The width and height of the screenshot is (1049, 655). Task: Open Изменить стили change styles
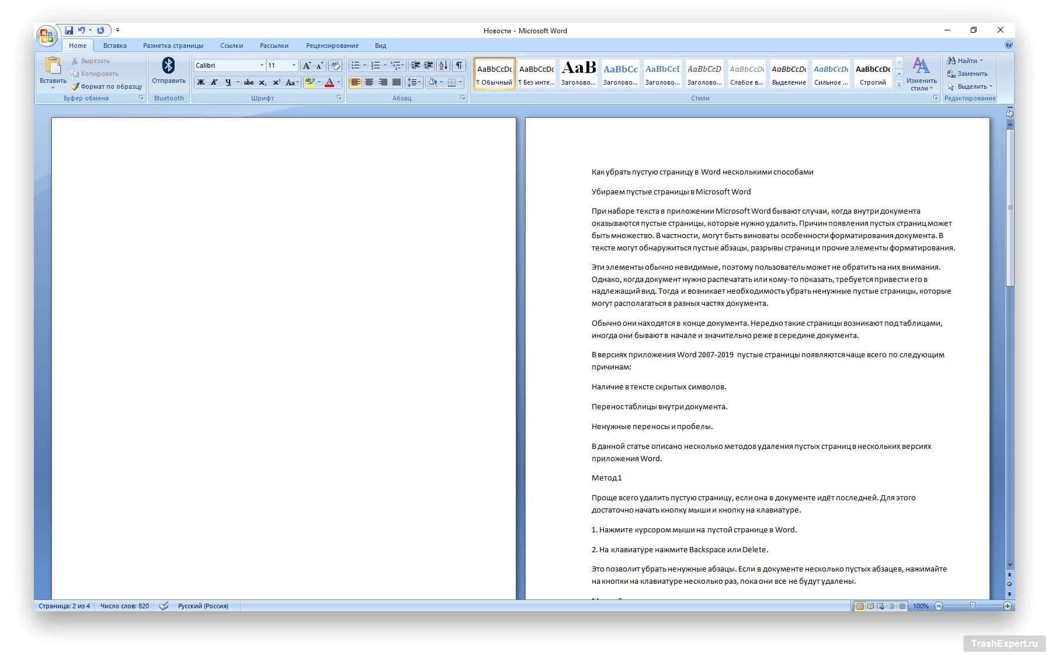click(921, 74)
